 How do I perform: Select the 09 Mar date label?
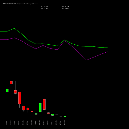[x=36, y=123]
